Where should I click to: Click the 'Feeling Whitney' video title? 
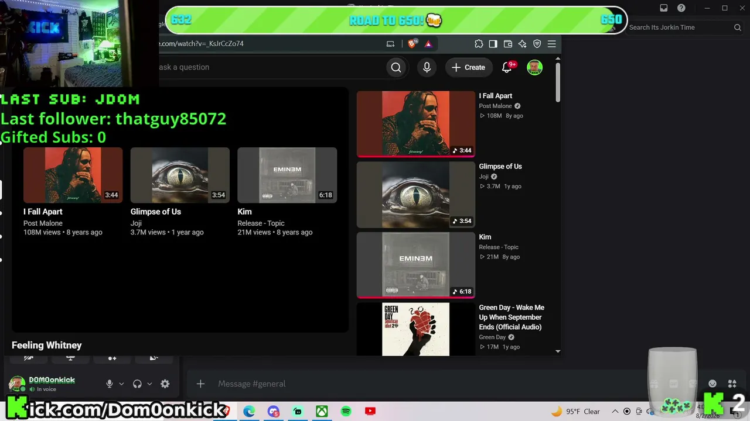click(x=46, y=345)
